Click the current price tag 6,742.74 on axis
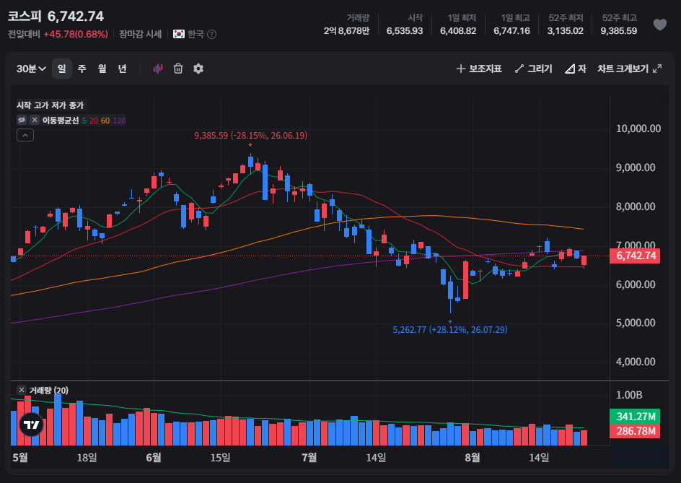The image size is (681, 483). pyautogui.click(x=635, y=256)
